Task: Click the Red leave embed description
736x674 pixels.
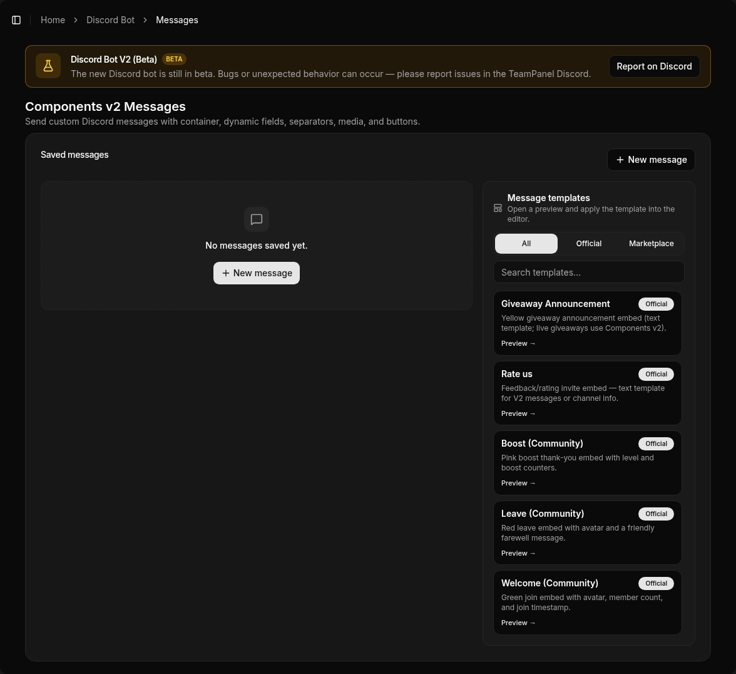Action: (578, 532)
